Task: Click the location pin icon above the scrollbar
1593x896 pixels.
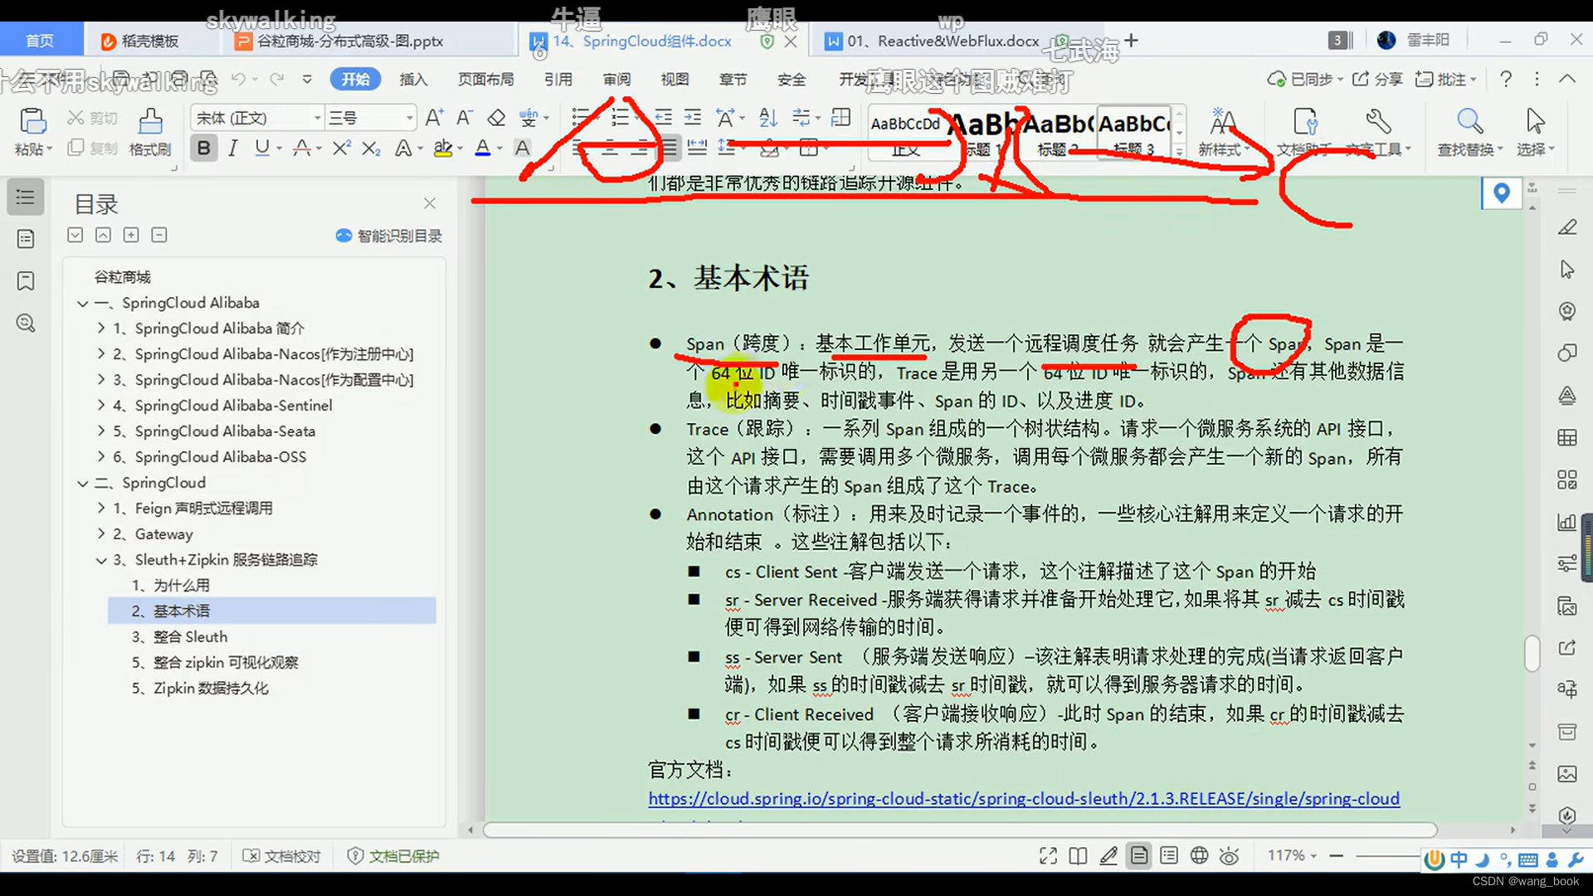Action: tap(1501, 193)
